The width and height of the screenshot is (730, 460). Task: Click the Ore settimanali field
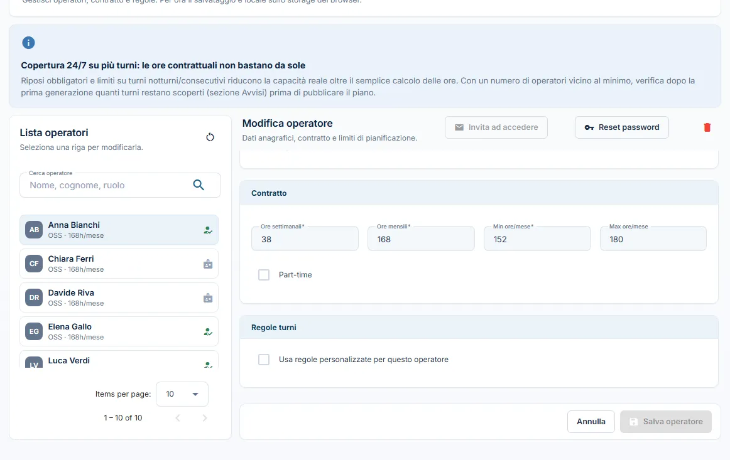pyautogui.click(x=305, y=238)
